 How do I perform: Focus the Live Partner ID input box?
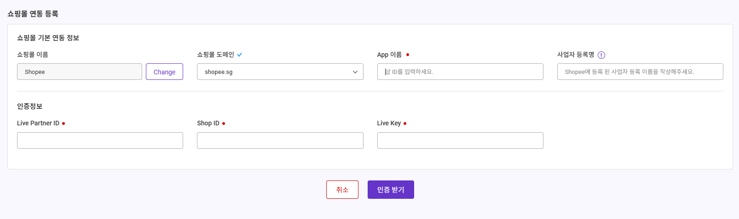[x=100, y=140]
